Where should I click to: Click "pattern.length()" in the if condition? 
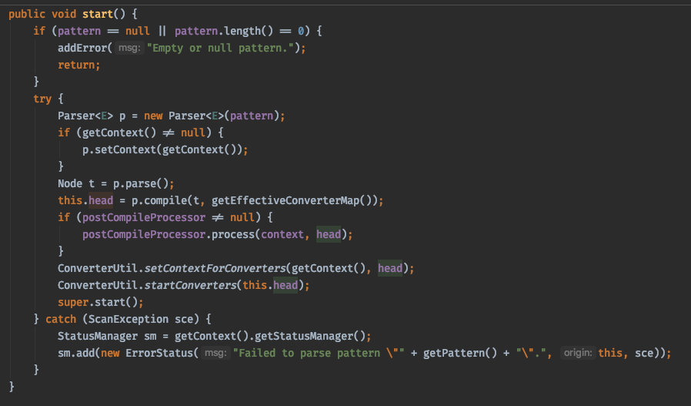click(x=224, y=31)
